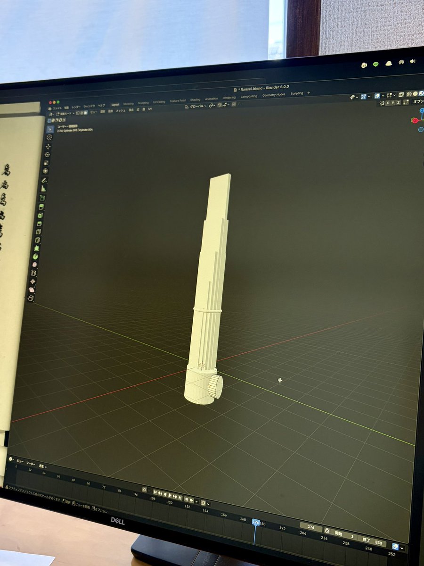Open the メッシュ menu in viewport header
This screenshot has width=424, height=566.
[121, 111]
